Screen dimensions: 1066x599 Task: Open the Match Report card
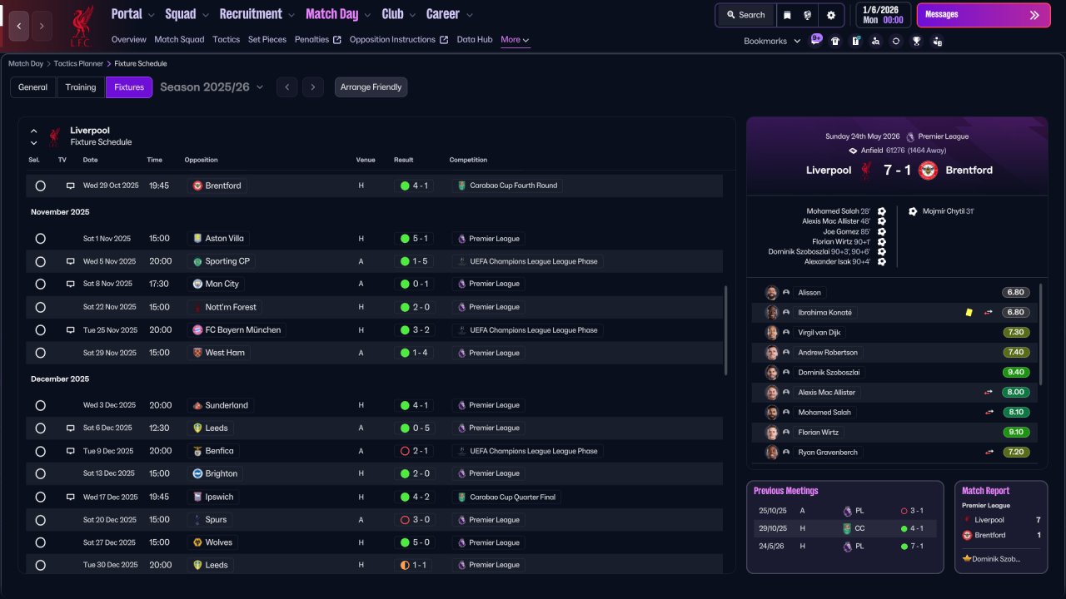(1001, 527)
